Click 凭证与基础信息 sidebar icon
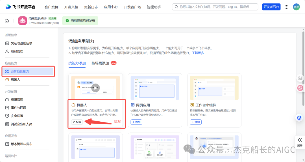The width and height of the screenshot is (305, 162). click(7, 43)
